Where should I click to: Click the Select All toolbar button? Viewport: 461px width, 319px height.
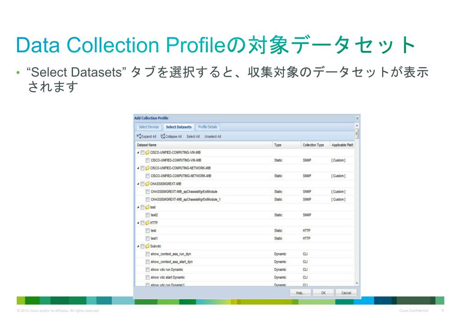pyautogui.click(x=193, y=137)
